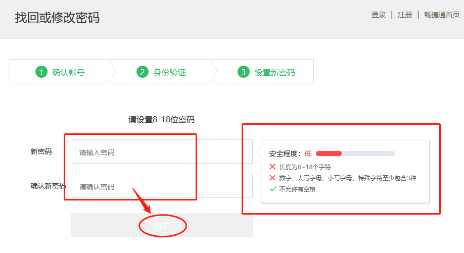Click the 找回或修改密码 page title

(57, 18)
